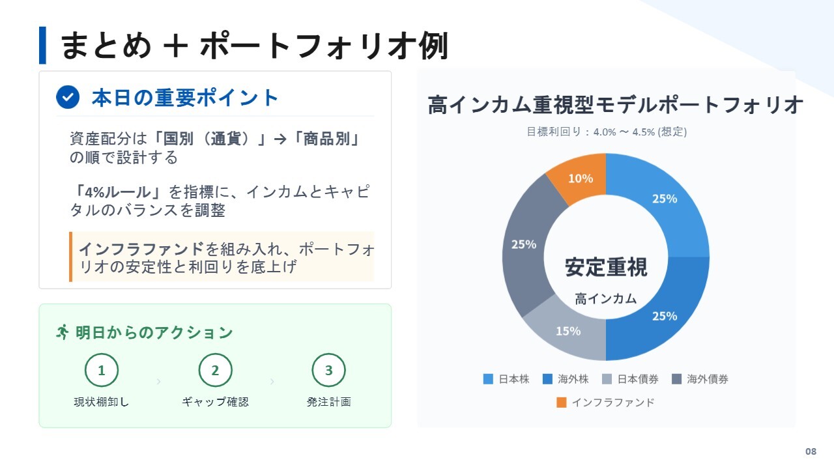Click the slide title まとめ + ポートフォリオ例

(x=254, y=46)
